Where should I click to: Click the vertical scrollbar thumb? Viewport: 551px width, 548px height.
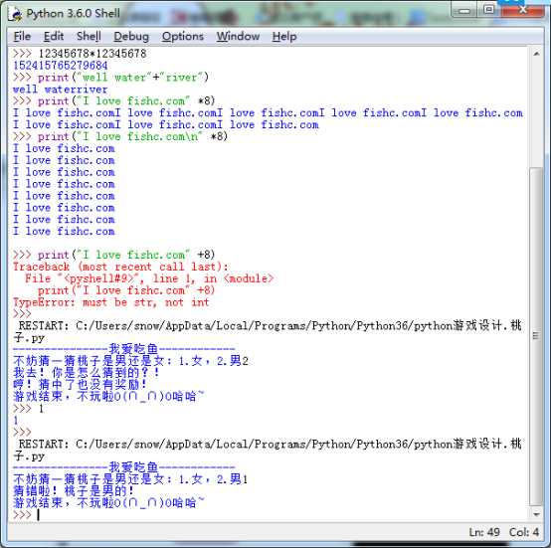(536, 336)
